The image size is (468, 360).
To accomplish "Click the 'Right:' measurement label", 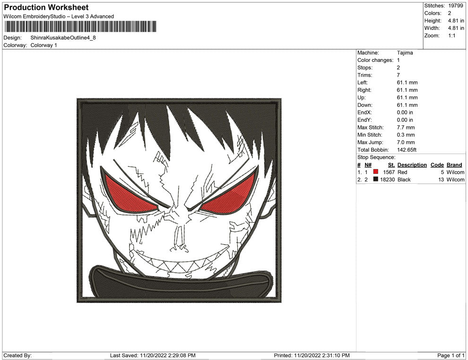I will click(364, 90).
